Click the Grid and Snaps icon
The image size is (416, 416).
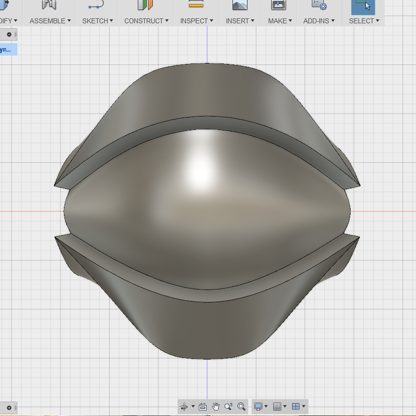(x=277, y=407)
